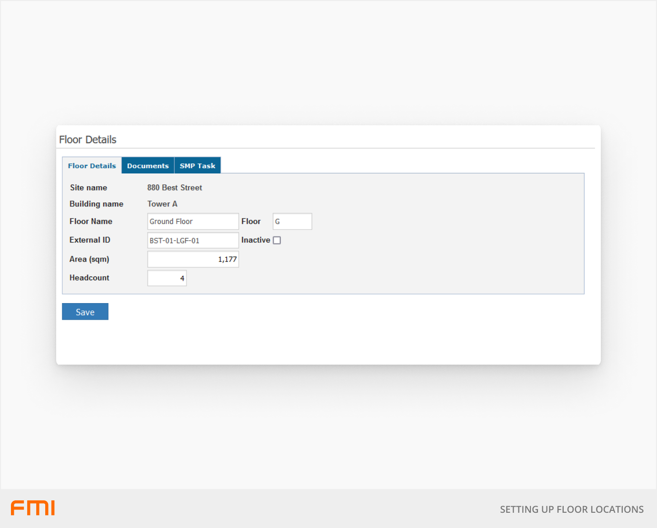This screenshot has width=657, height=528.
Task: Click the Floor Details panel heading
Action: [x=88, y=140]
